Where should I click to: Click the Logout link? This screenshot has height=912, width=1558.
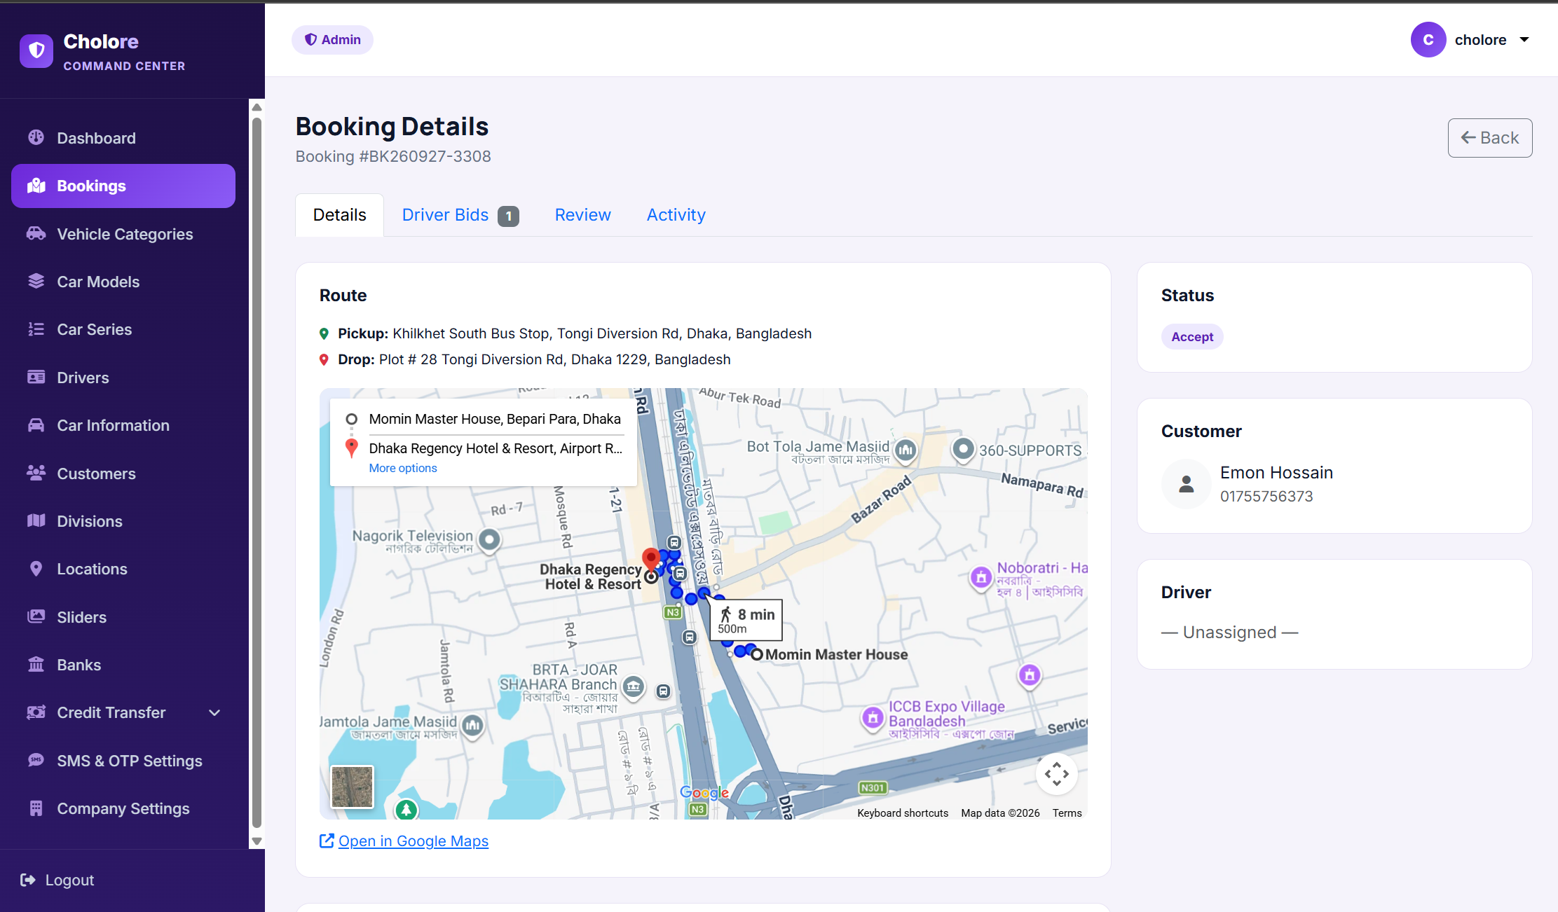pos(57,880)
